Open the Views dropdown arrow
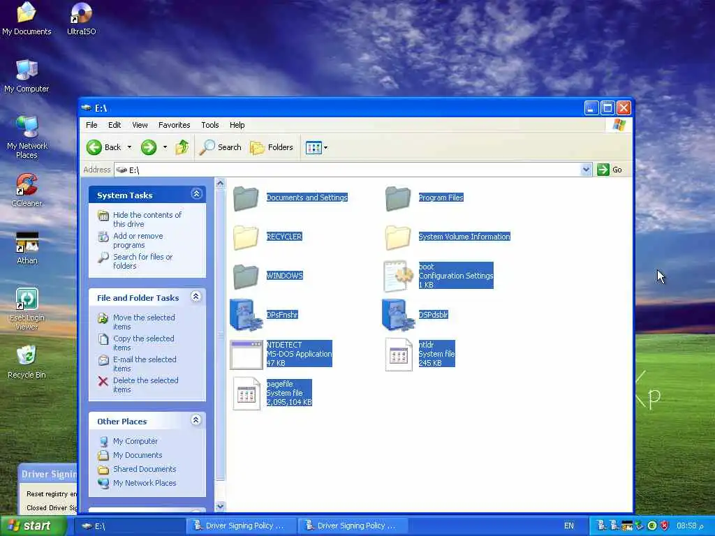This screenshot has height=536, width=715. [325, 148]
